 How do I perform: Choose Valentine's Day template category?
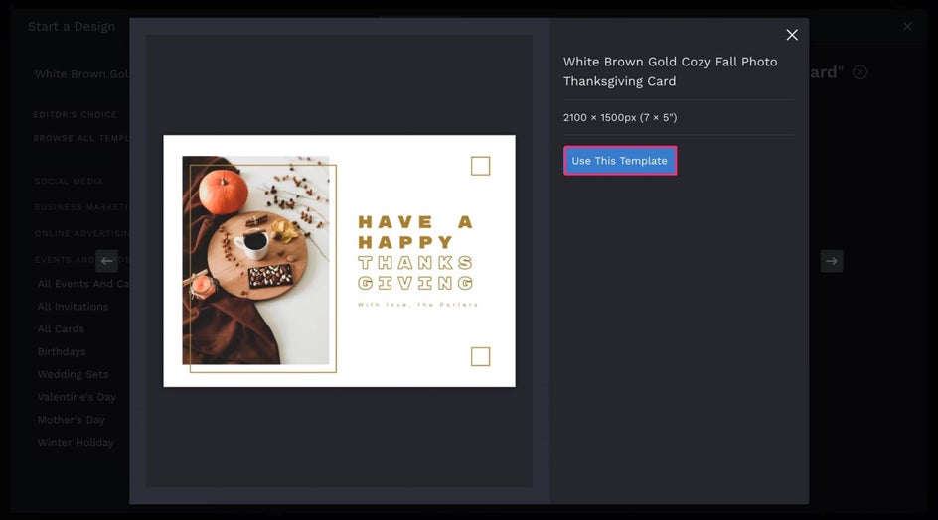click(x=77, y=398)
